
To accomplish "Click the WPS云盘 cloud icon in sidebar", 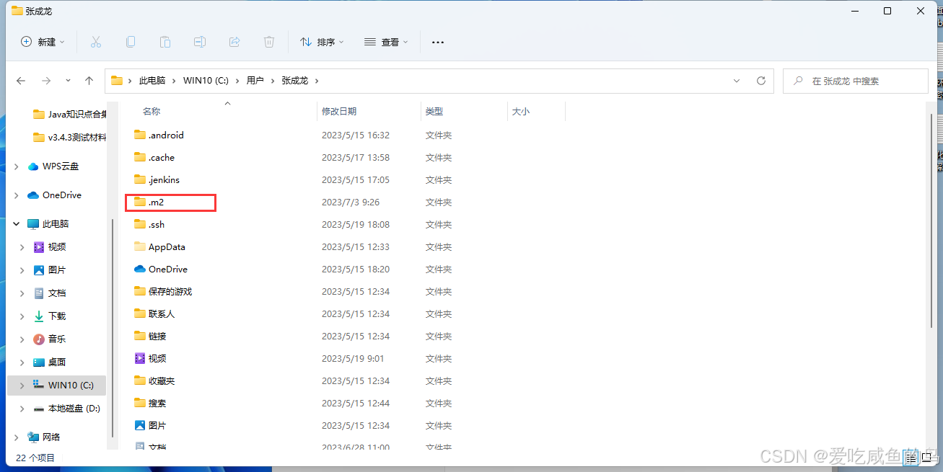I will click(x=33, y=166).
